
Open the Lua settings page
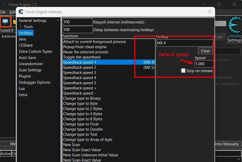coord(22,89)
